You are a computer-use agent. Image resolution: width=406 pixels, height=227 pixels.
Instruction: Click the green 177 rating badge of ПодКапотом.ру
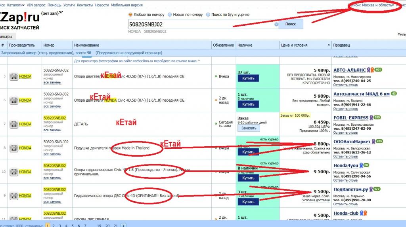click(377, 189)
